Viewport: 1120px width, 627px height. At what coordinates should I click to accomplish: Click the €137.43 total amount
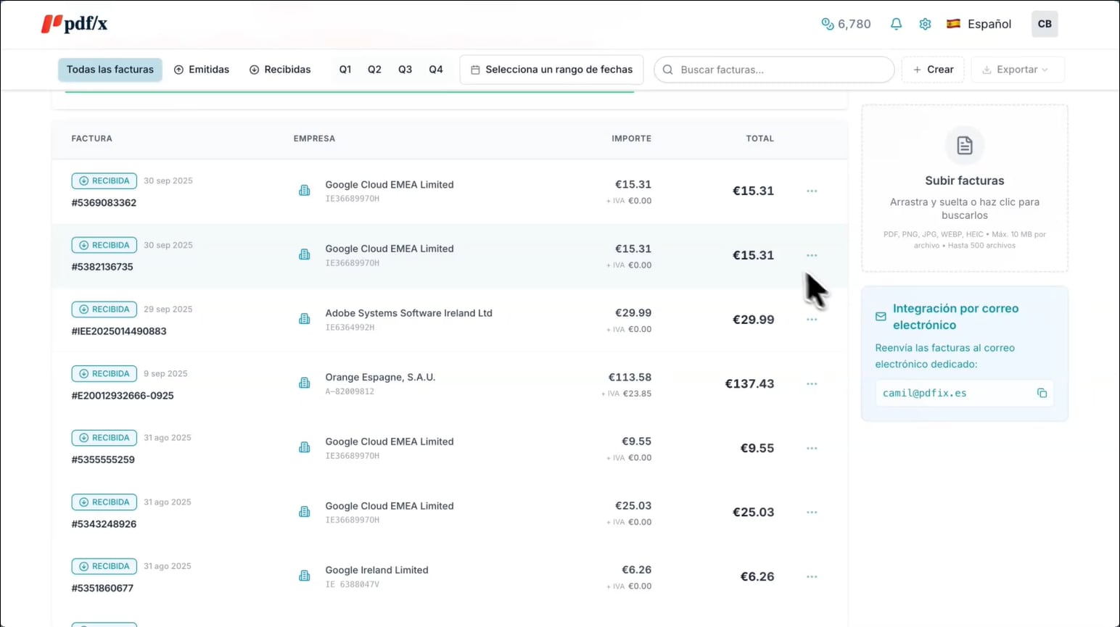[749, 383]
